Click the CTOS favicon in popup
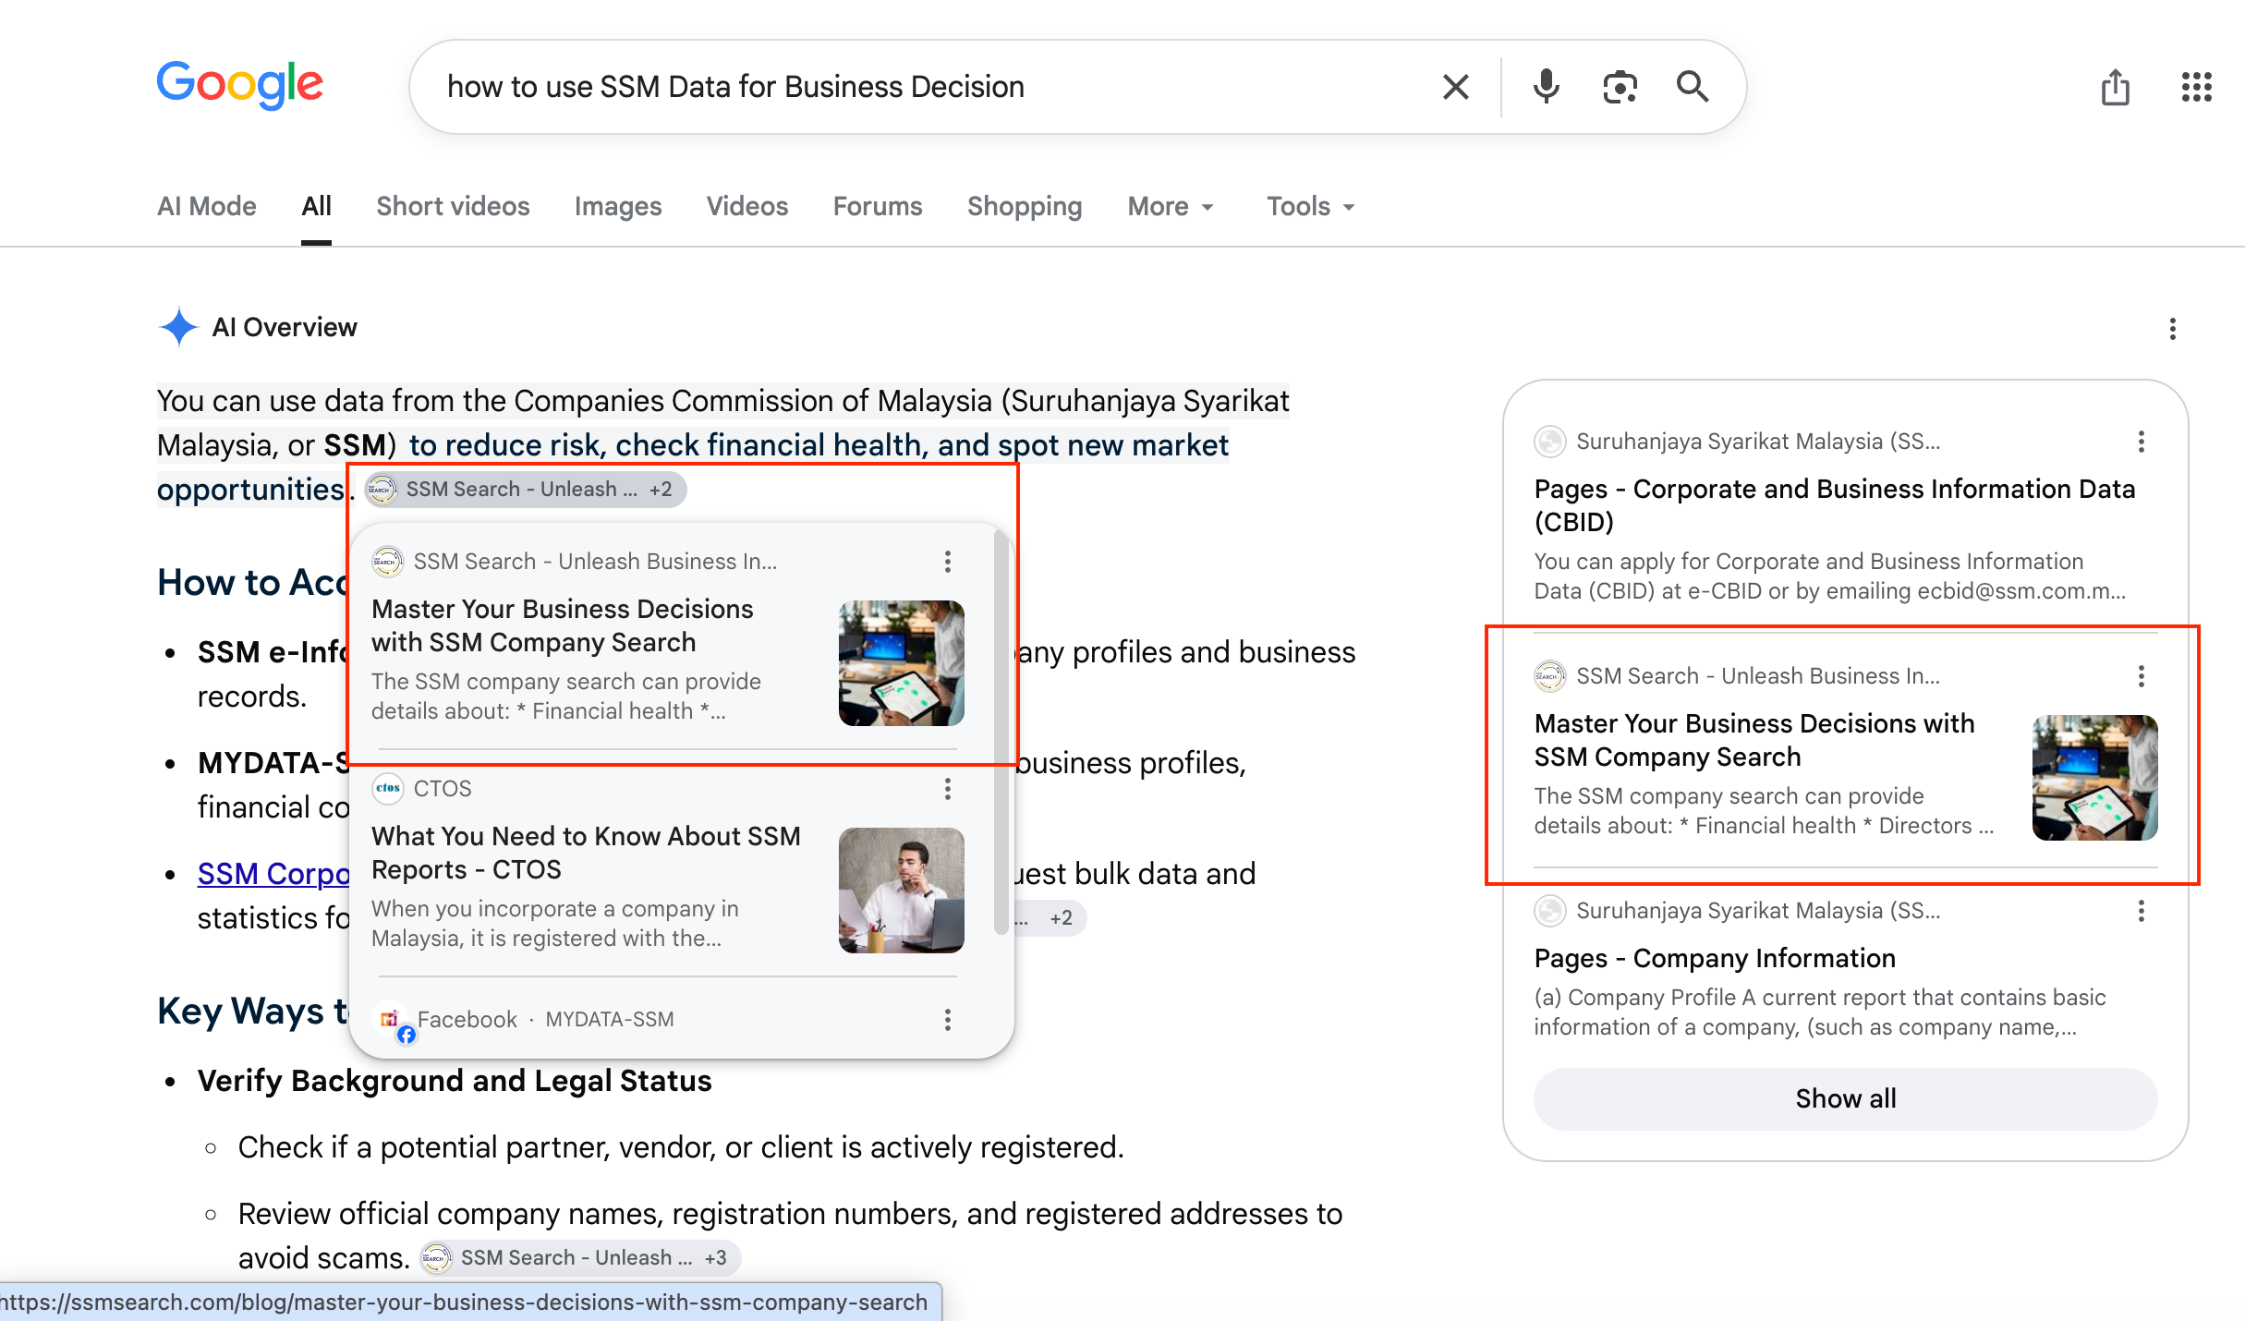The image size is (2245, 1321). [x=388, y=788]
